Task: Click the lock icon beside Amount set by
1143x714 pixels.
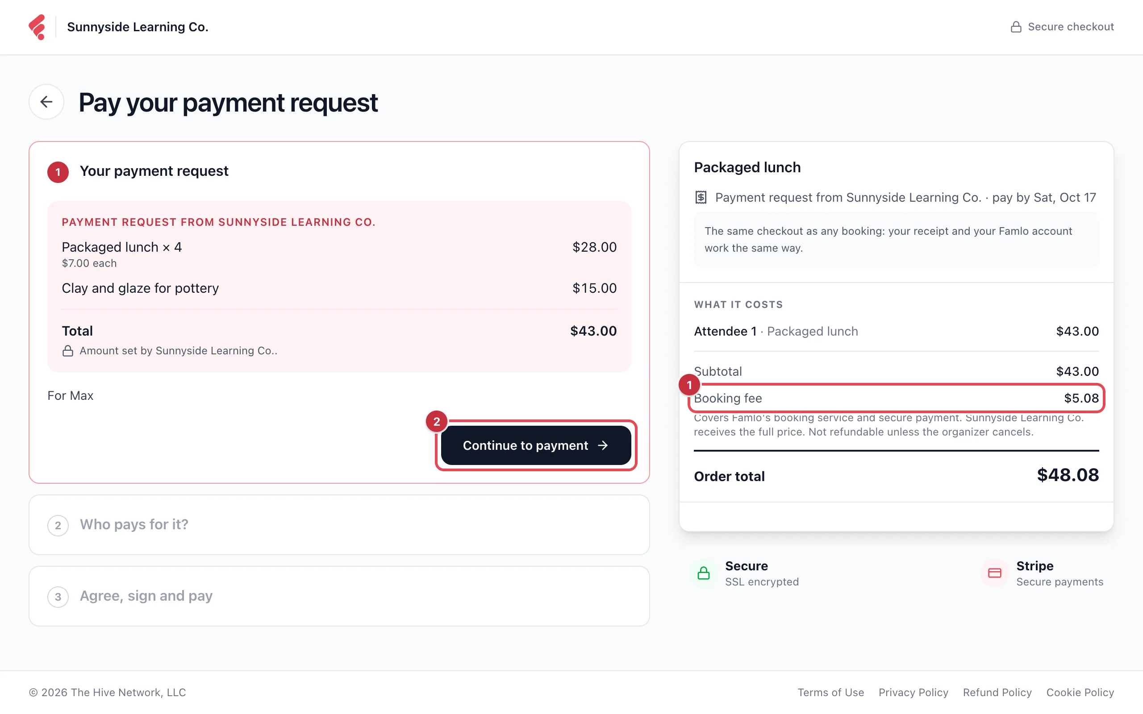Action: pyautogui.click(x=68, y=351)
